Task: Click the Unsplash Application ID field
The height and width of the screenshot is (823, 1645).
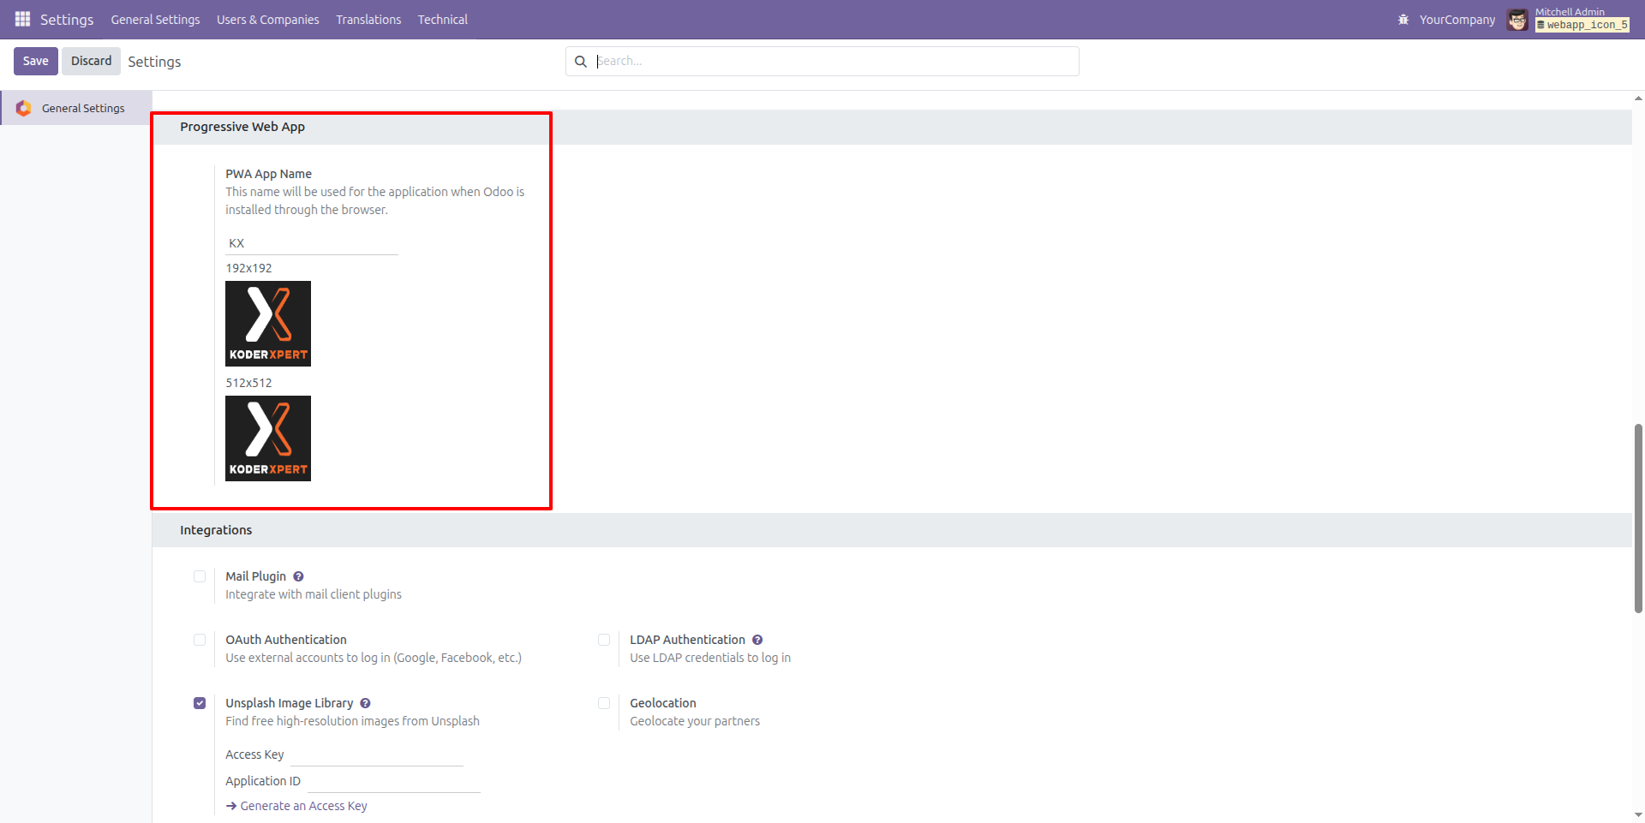Action: click(394, 781)
